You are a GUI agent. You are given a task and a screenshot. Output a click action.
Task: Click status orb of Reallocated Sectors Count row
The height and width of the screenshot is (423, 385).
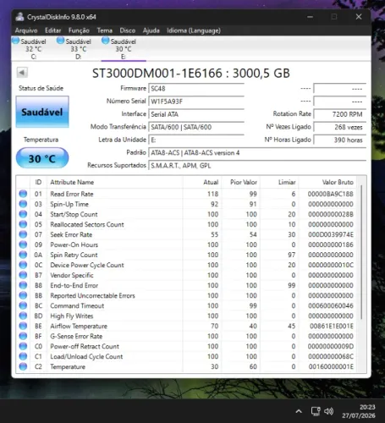[23, 224]
